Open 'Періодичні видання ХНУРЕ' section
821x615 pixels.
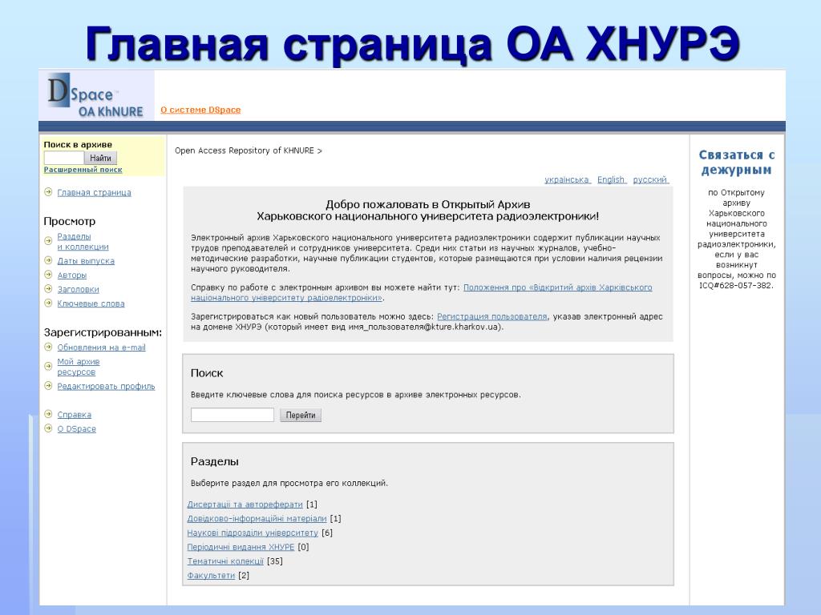click(x=241, y=546)
